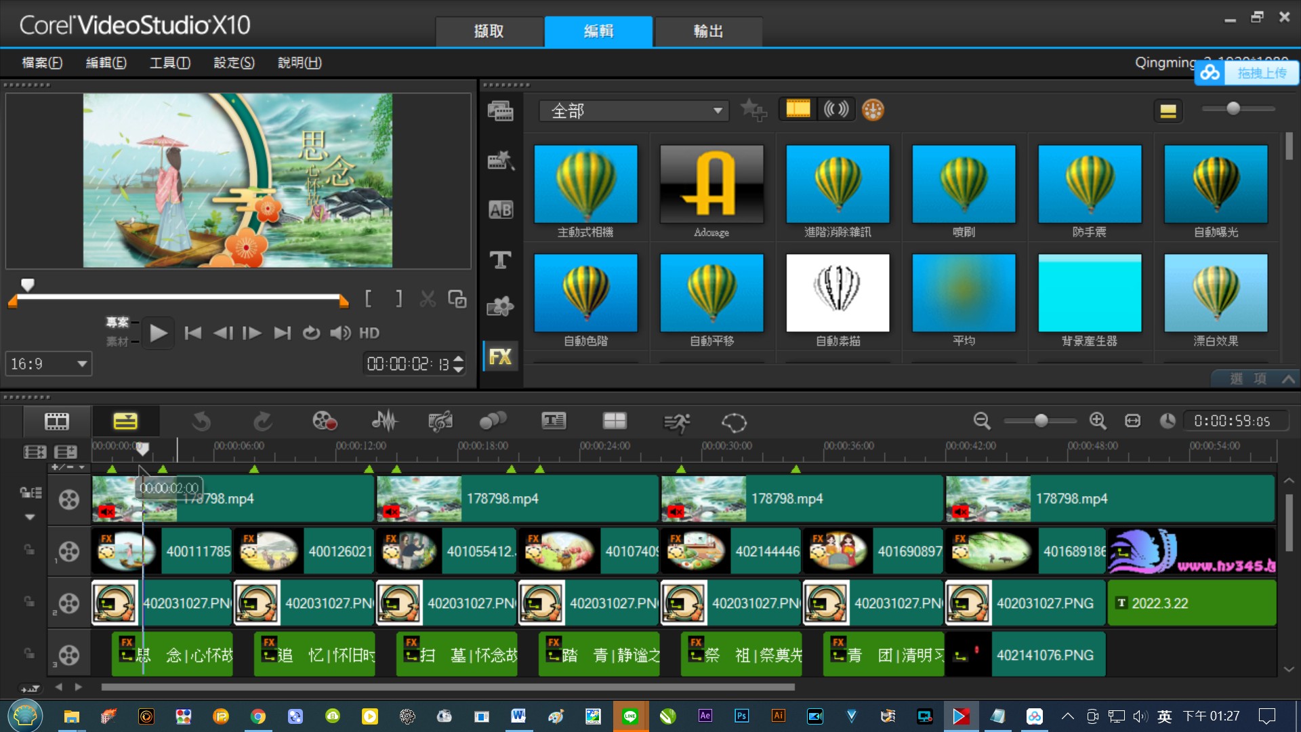Open Photoshop from the taskbar
Image resolution: width=1301 pixels, height=732 pixels.
(x=741, y=716)
